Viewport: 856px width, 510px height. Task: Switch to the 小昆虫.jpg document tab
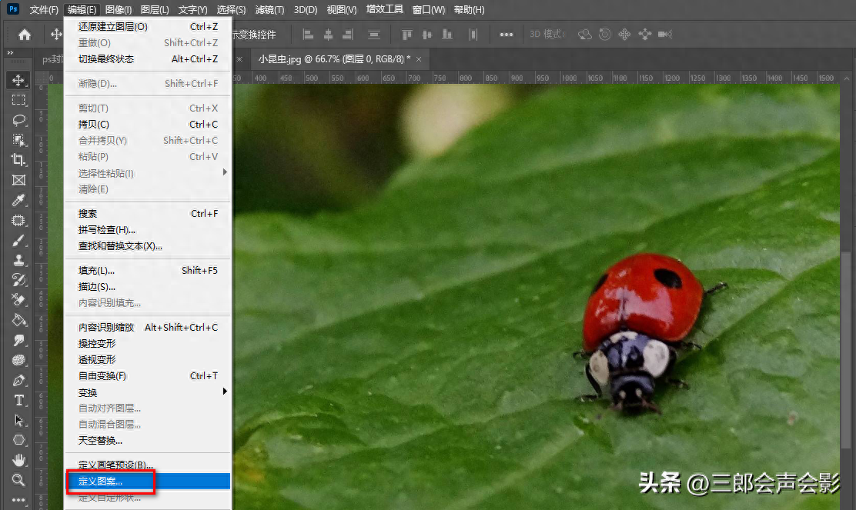[334, 59]
